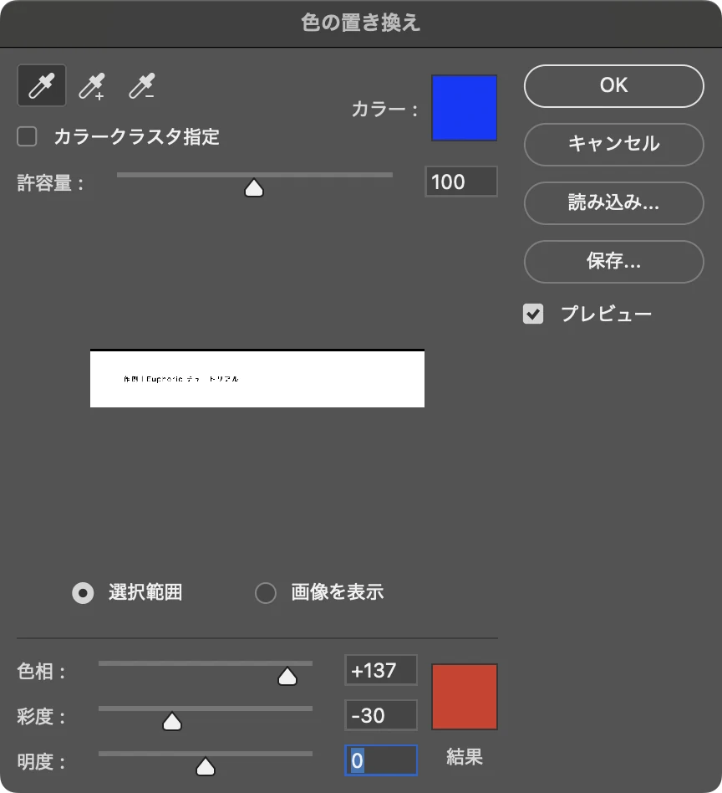Click the 彩度 slider handle
Image resolution: width=722 pixels, height=793 pixels.
tap(172, 721)
